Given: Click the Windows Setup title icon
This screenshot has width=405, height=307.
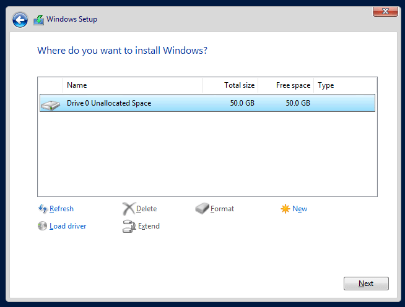Looking at the screenshot, I should tap(39, 20).
